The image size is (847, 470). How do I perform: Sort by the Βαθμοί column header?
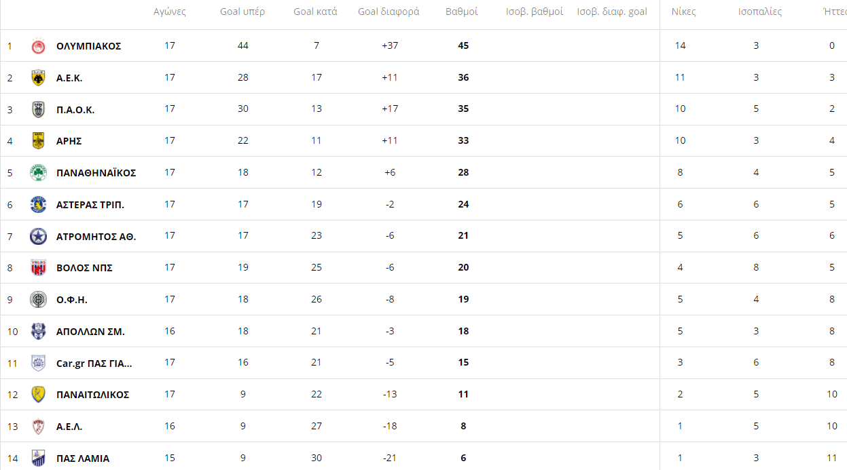[462, 12]
